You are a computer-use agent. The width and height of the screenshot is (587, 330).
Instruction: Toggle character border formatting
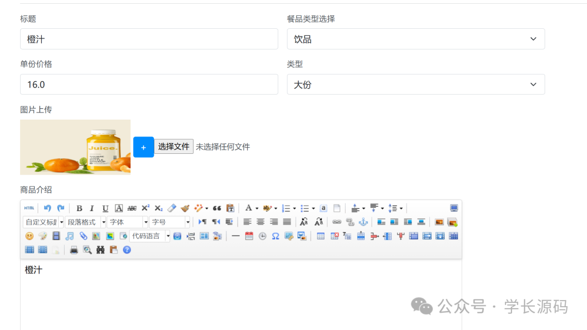[118, 208]
